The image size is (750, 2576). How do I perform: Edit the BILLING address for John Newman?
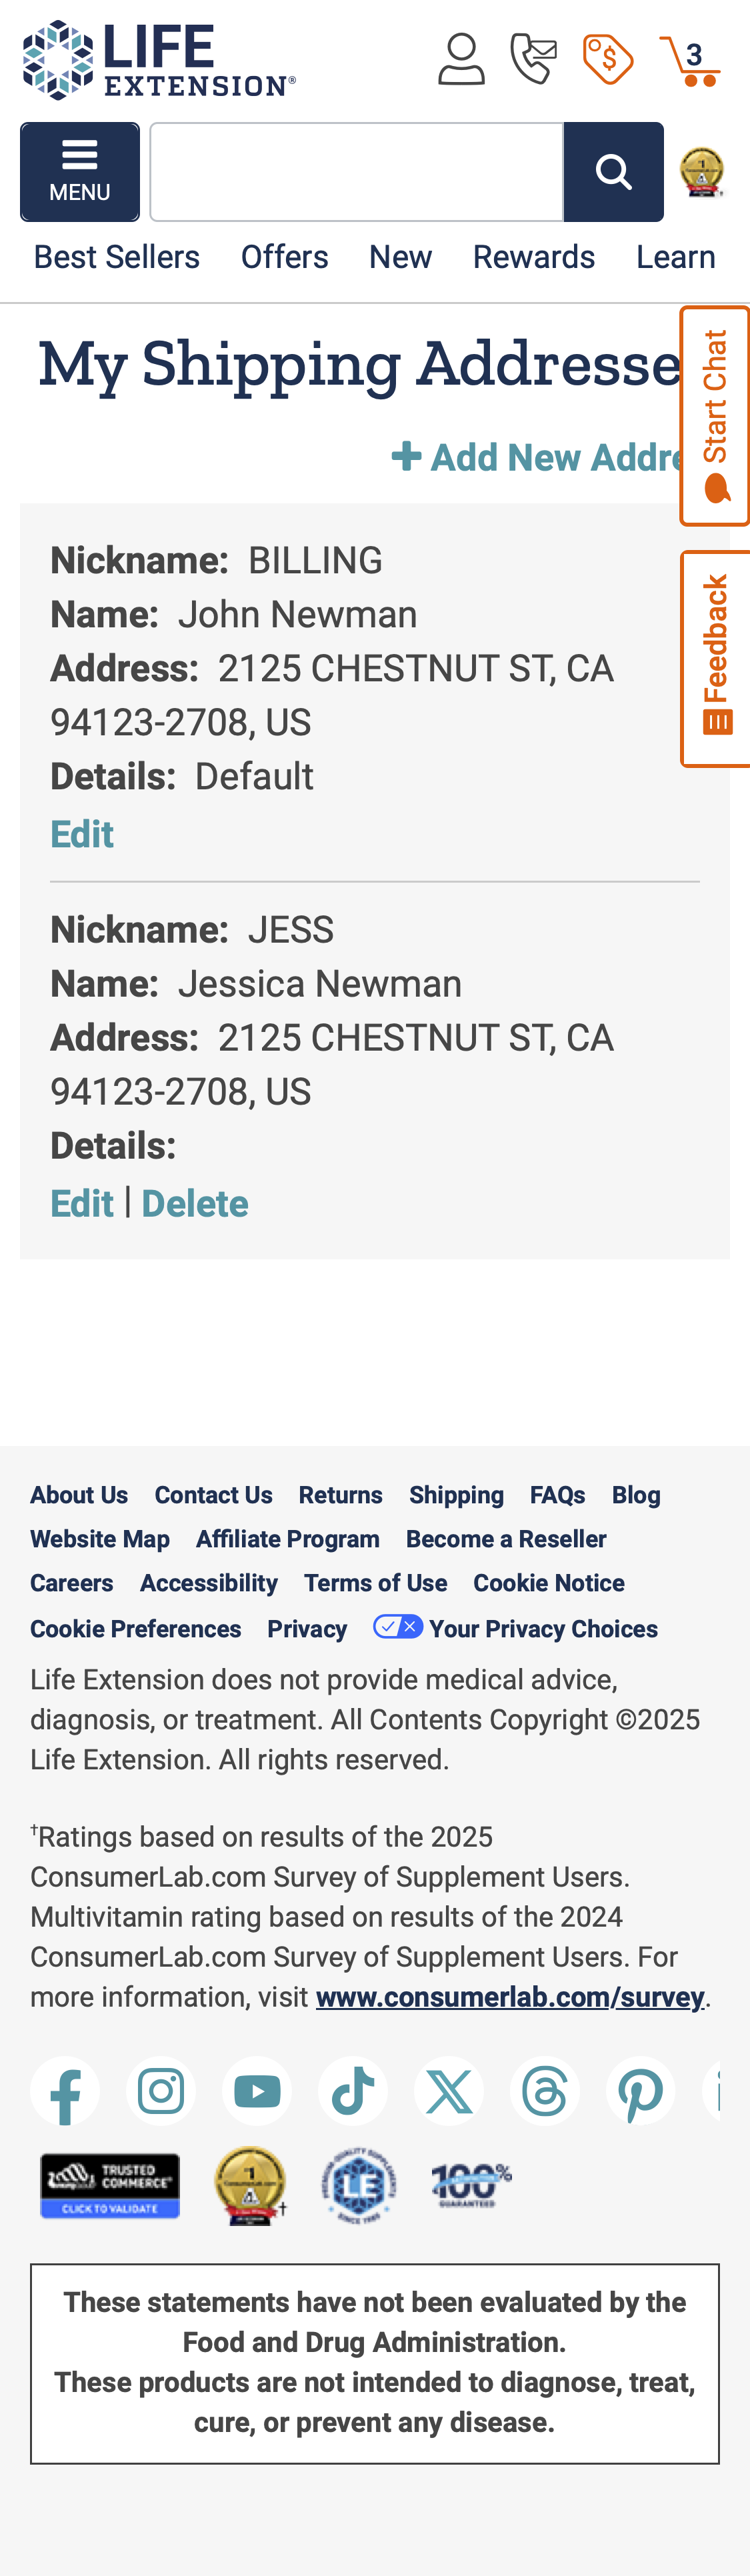pyautogui.click(x=82, y=835)
